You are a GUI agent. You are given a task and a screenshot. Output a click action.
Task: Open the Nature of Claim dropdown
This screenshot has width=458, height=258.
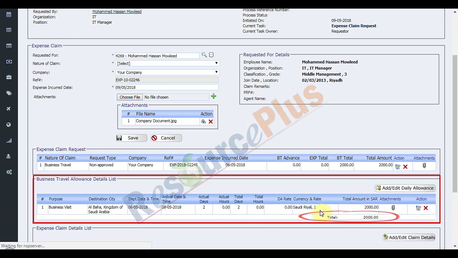(x=167, y=63)
